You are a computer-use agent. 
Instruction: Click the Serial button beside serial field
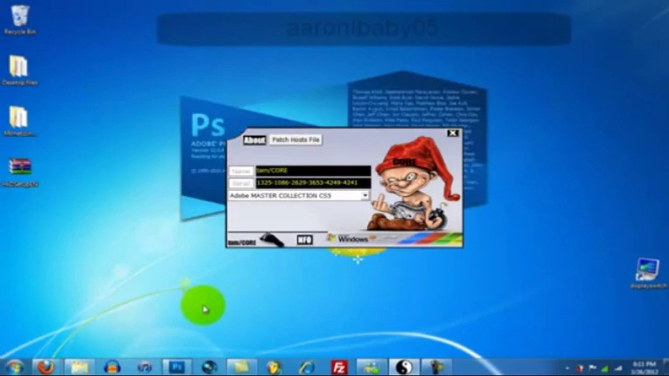click(x=241, y=183)
